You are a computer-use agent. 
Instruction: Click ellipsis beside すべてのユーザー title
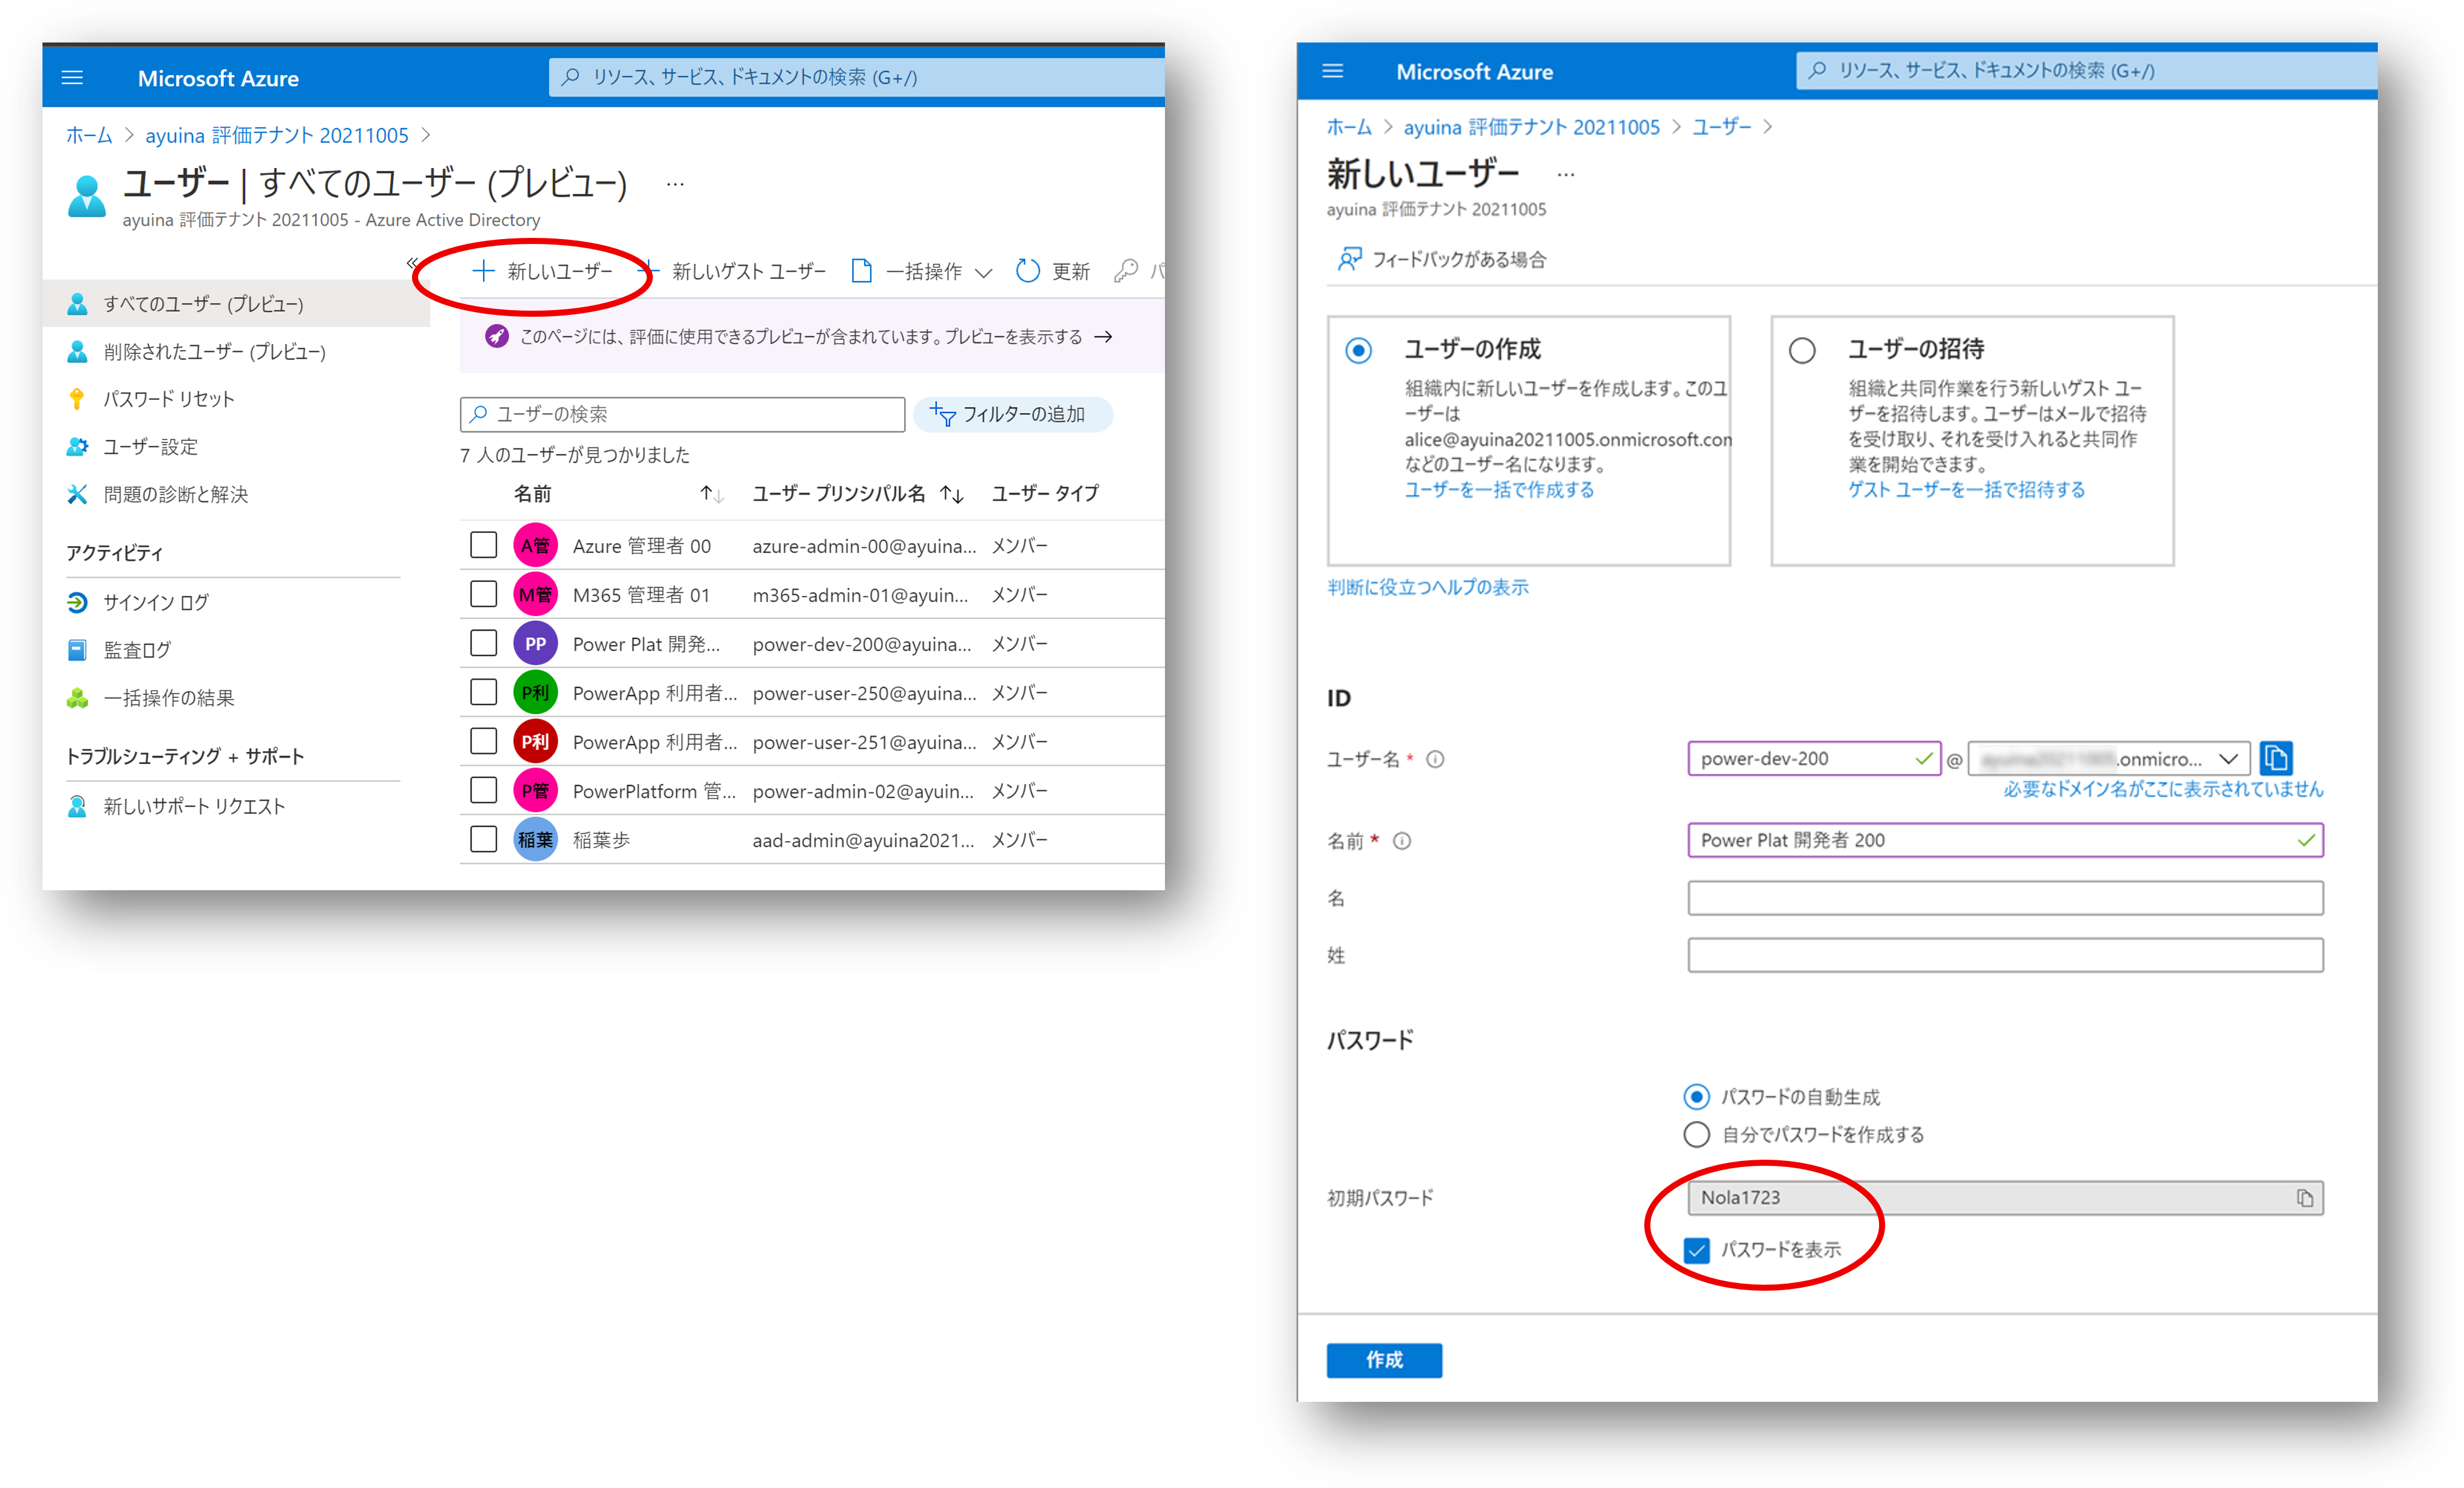[x=675, y=184]
